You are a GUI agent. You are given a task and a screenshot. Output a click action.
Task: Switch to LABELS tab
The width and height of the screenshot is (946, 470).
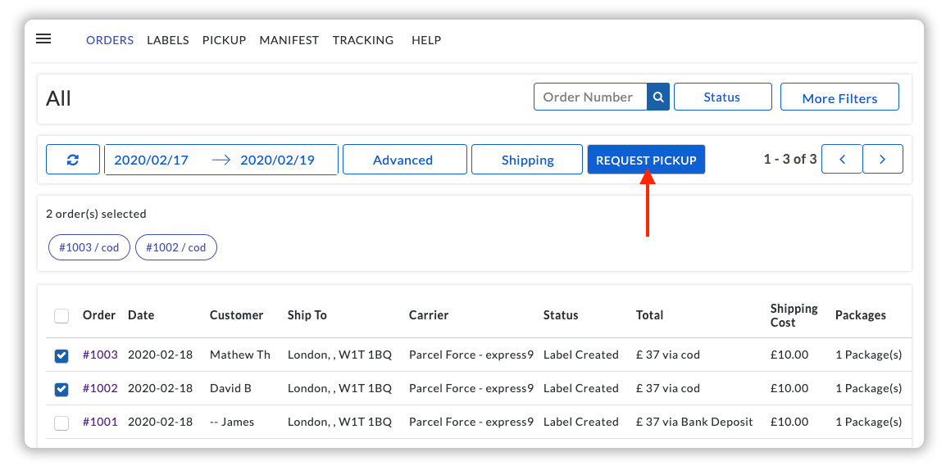(x=168, y=40)
